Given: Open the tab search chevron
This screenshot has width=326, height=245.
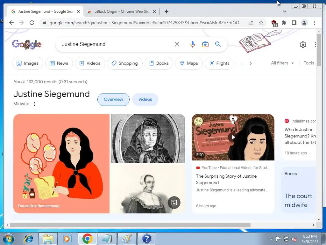Looking at the screenshot, I should pyautogui.click(x=285, y=11).
